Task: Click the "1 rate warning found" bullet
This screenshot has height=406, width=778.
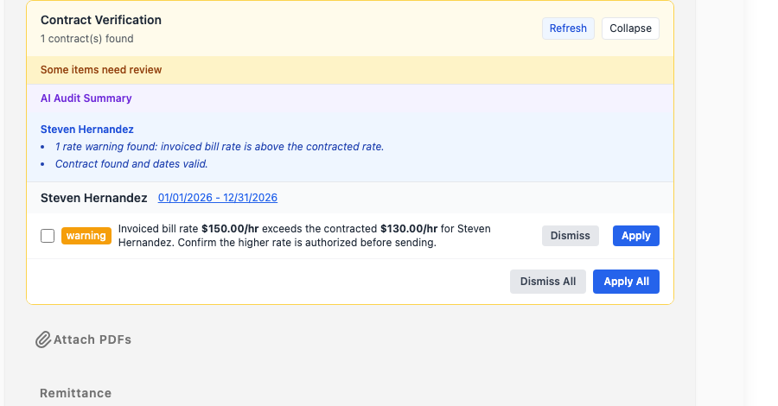Action: pyautogui.click(x=220, y=147)
